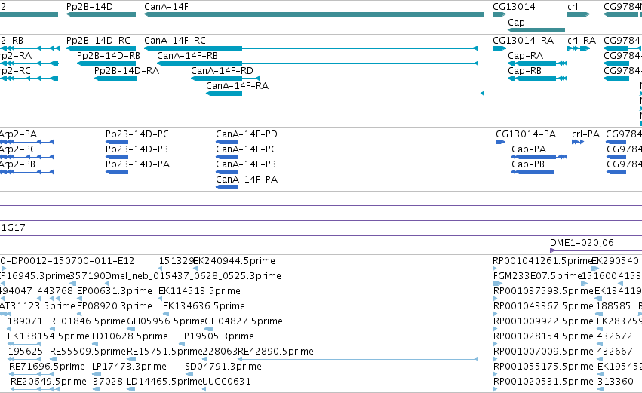Click the Cap-RA transcript

tap(538, 63)
